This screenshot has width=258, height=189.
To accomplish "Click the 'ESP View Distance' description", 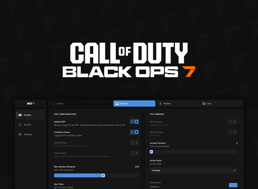I will point(64,170).
